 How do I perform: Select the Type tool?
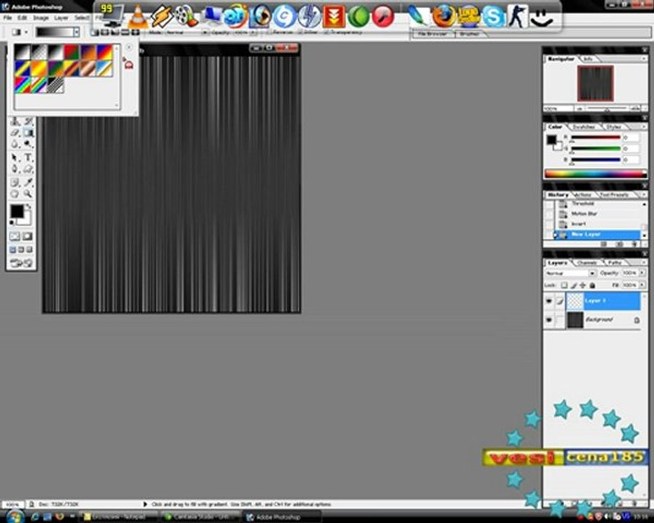[x=28, y=158]
